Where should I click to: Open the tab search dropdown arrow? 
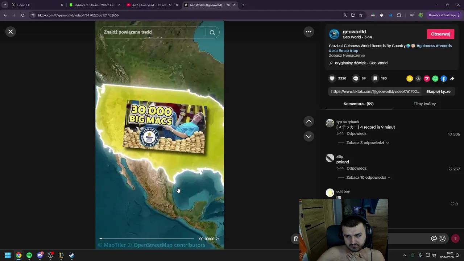coord(5,5)
